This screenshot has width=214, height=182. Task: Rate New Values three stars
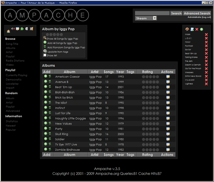(x=150, y=124)
